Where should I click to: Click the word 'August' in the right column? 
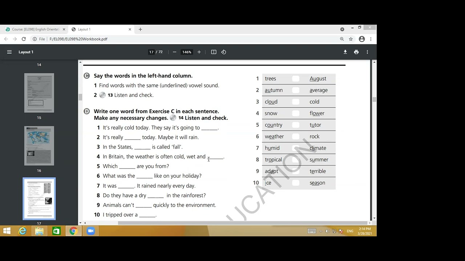coord(318,79)
